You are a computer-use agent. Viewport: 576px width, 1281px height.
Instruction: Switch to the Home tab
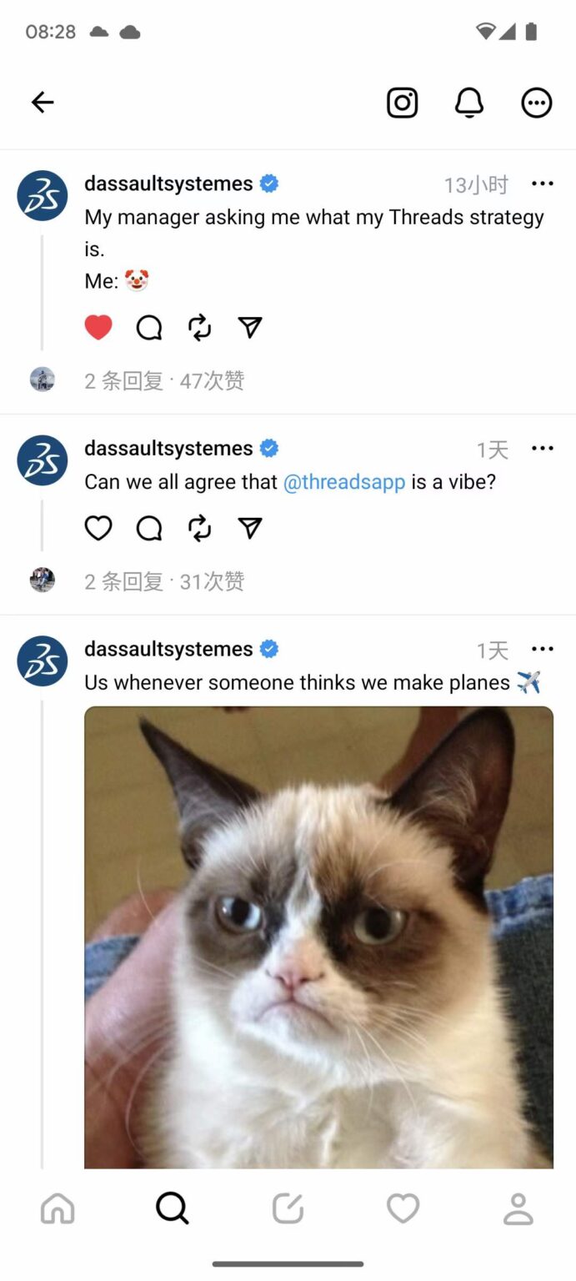point(58,1208)
